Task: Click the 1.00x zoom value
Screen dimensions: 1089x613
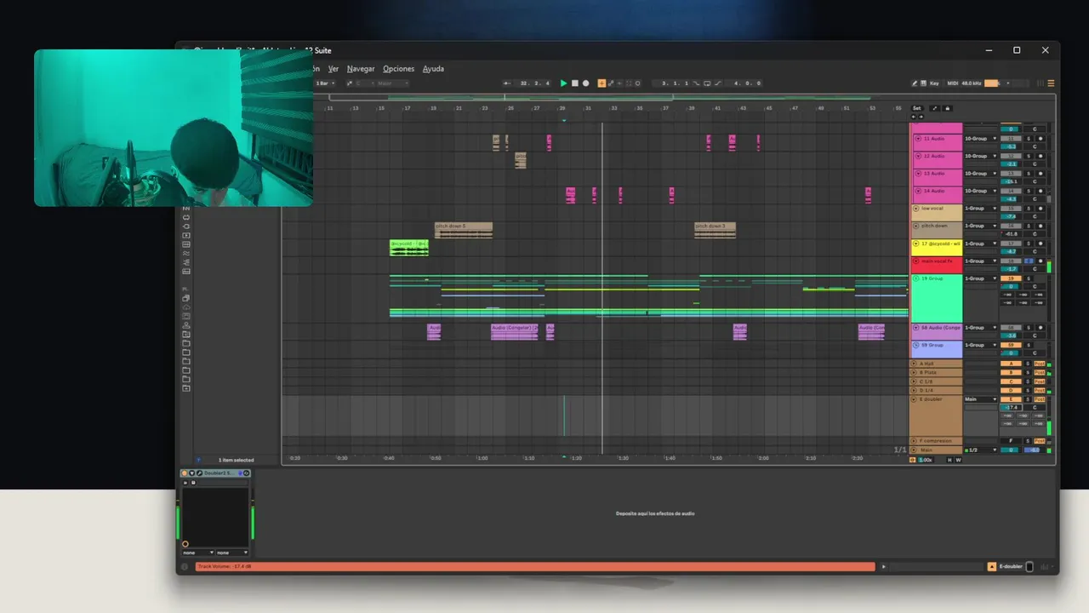Action: (927, 460)
